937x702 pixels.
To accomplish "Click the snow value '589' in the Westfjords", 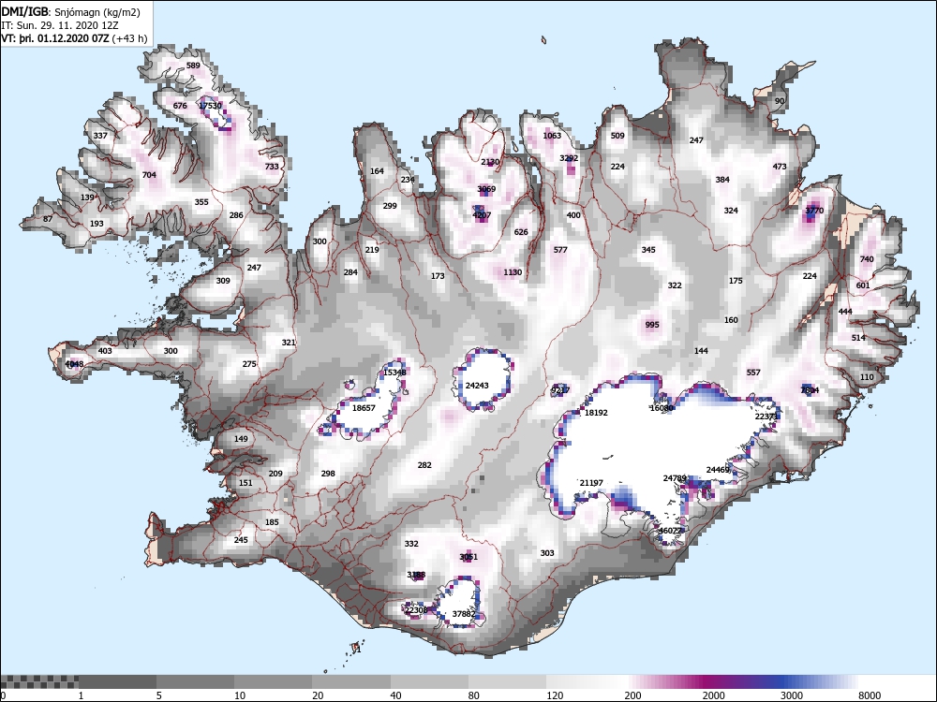I will (x=193, y=66).
